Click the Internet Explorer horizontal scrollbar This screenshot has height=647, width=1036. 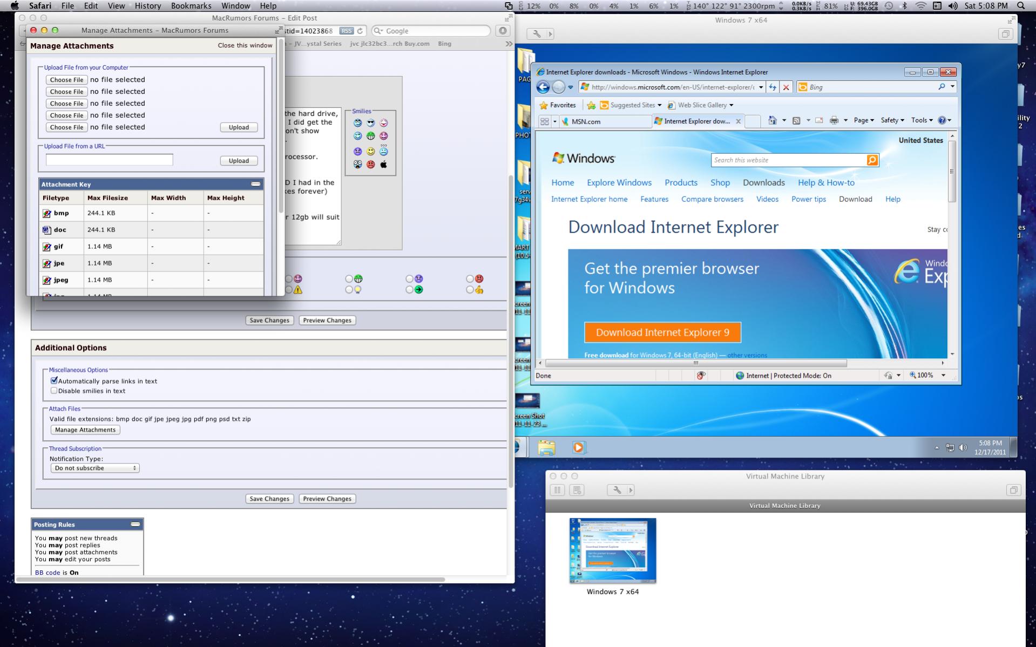696,363
